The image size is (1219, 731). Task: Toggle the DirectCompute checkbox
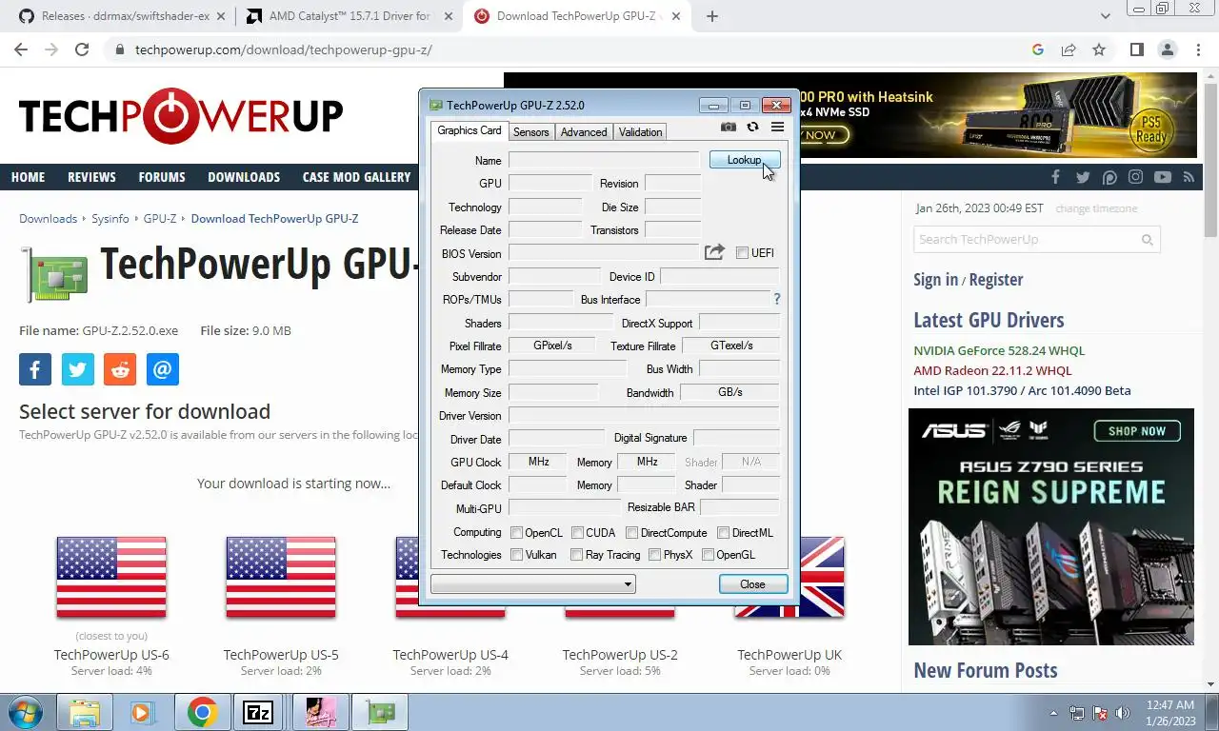[x=631, y=533]
